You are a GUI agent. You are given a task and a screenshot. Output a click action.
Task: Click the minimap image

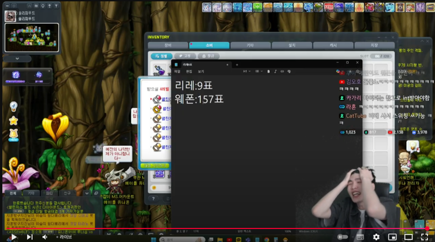[x=32, y=37]
